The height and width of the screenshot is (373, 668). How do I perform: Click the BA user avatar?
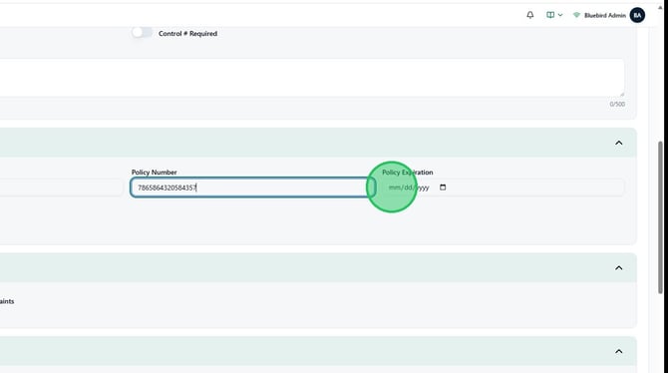637,15
